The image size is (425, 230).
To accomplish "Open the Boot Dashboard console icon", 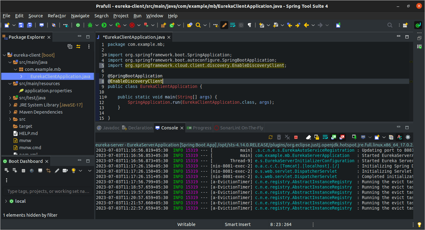I will [x=40, y=170].
